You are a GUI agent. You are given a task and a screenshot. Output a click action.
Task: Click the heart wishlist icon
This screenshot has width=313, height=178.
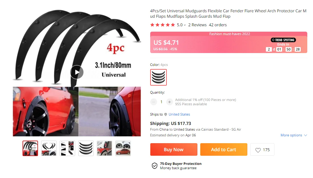(x=258, y=150)
